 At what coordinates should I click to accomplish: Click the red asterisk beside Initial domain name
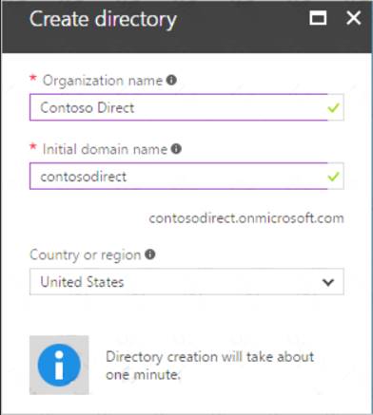click(x=33, y=147)
